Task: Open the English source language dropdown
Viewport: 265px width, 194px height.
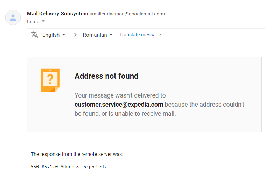Action: point(54,35)
